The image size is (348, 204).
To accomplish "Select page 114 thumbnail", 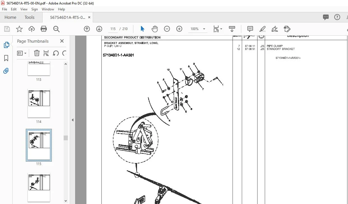I will (x=39, y=103).
